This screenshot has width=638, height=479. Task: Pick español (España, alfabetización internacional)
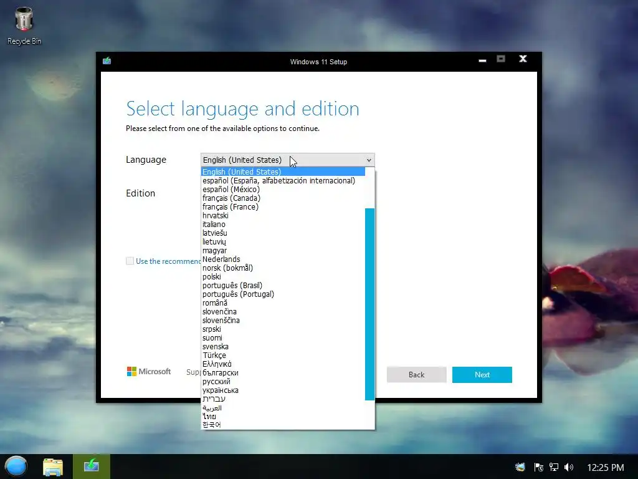(x=283, y=180)
